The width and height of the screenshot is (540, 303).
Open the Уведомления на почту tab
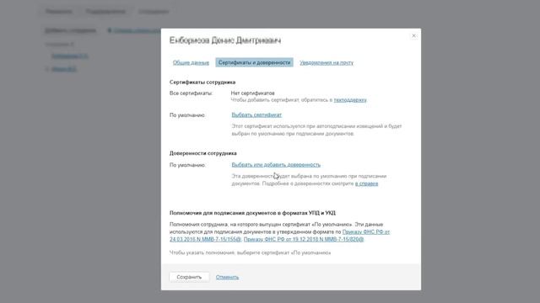pos(327,62)
